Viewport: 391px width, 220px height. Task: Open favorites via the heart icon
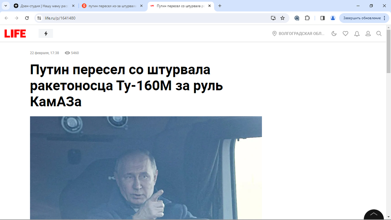click(x=345, y=34)
